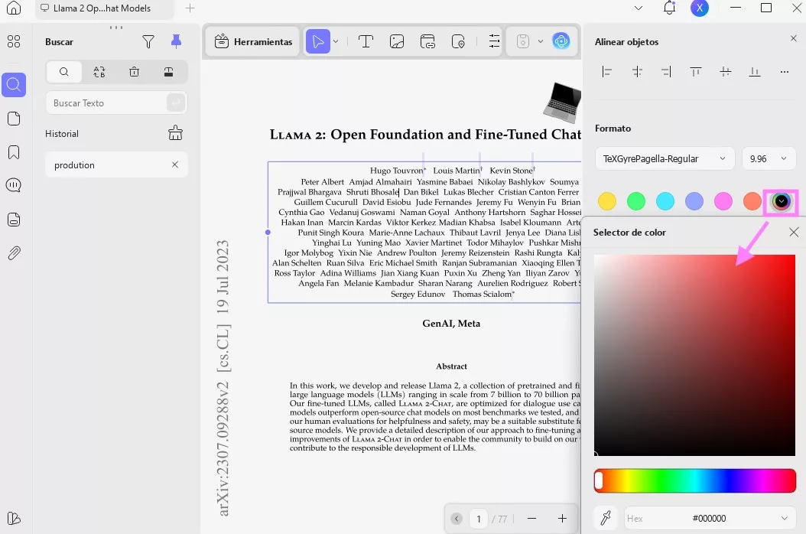This screenshot has width=806, height=534.
Task: Open the pages panel in sidebar
Action: tap(14, 119)
